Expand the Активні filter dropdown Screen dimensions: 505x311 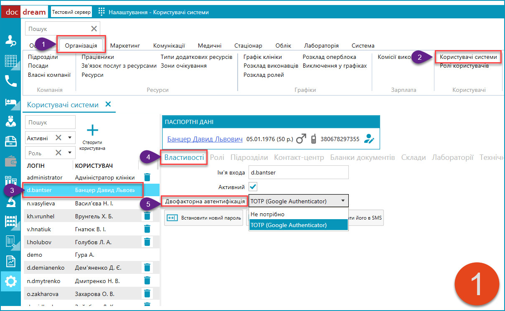click(69, 138)
